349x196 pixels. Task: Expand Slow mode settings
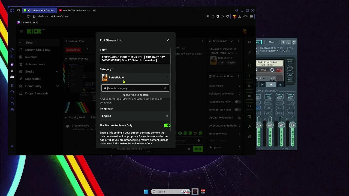click(x=225, y=86)
